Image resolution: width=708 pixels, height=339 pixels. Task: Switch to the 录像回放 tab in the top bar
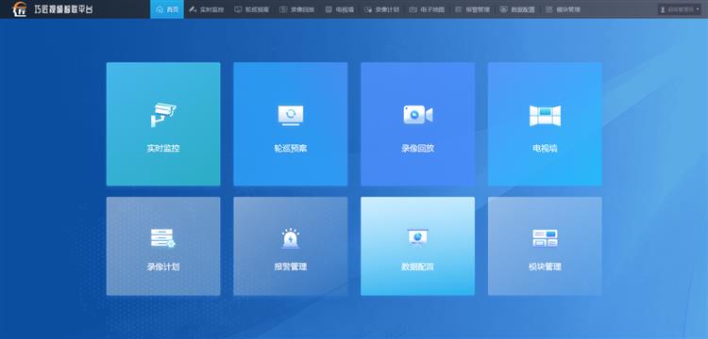point(296,9)
